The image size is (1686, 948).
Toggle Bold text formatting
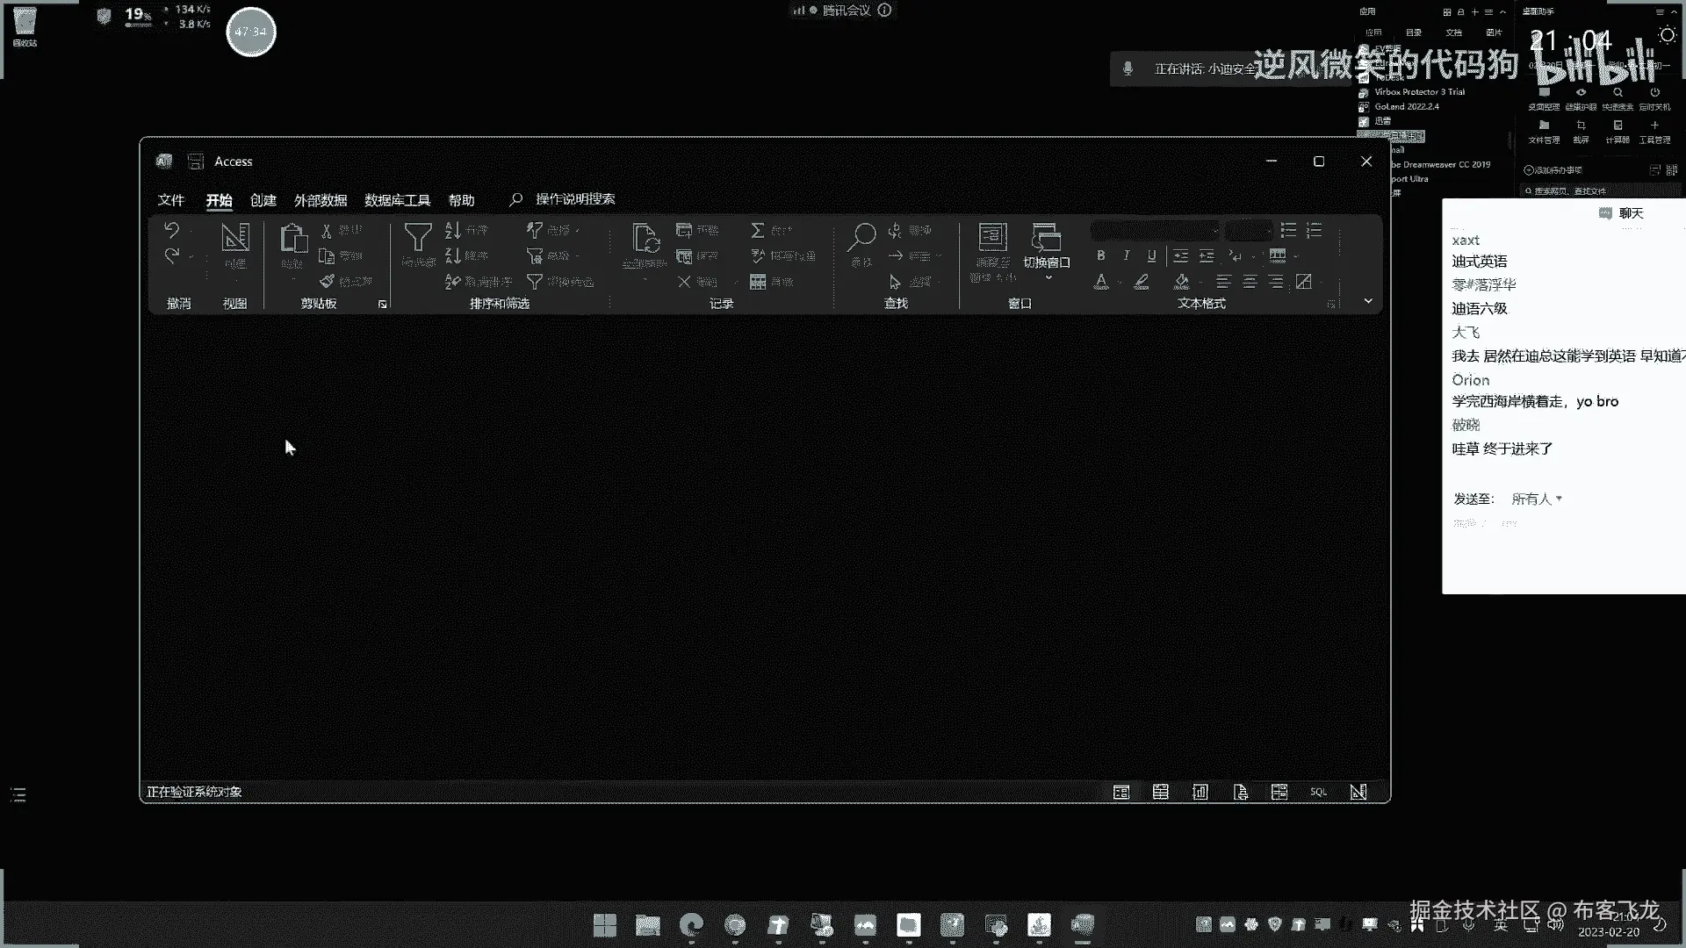1100,255
